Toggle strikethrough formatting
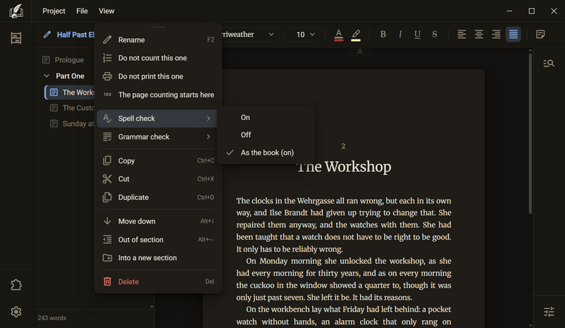 pos(434,34)
